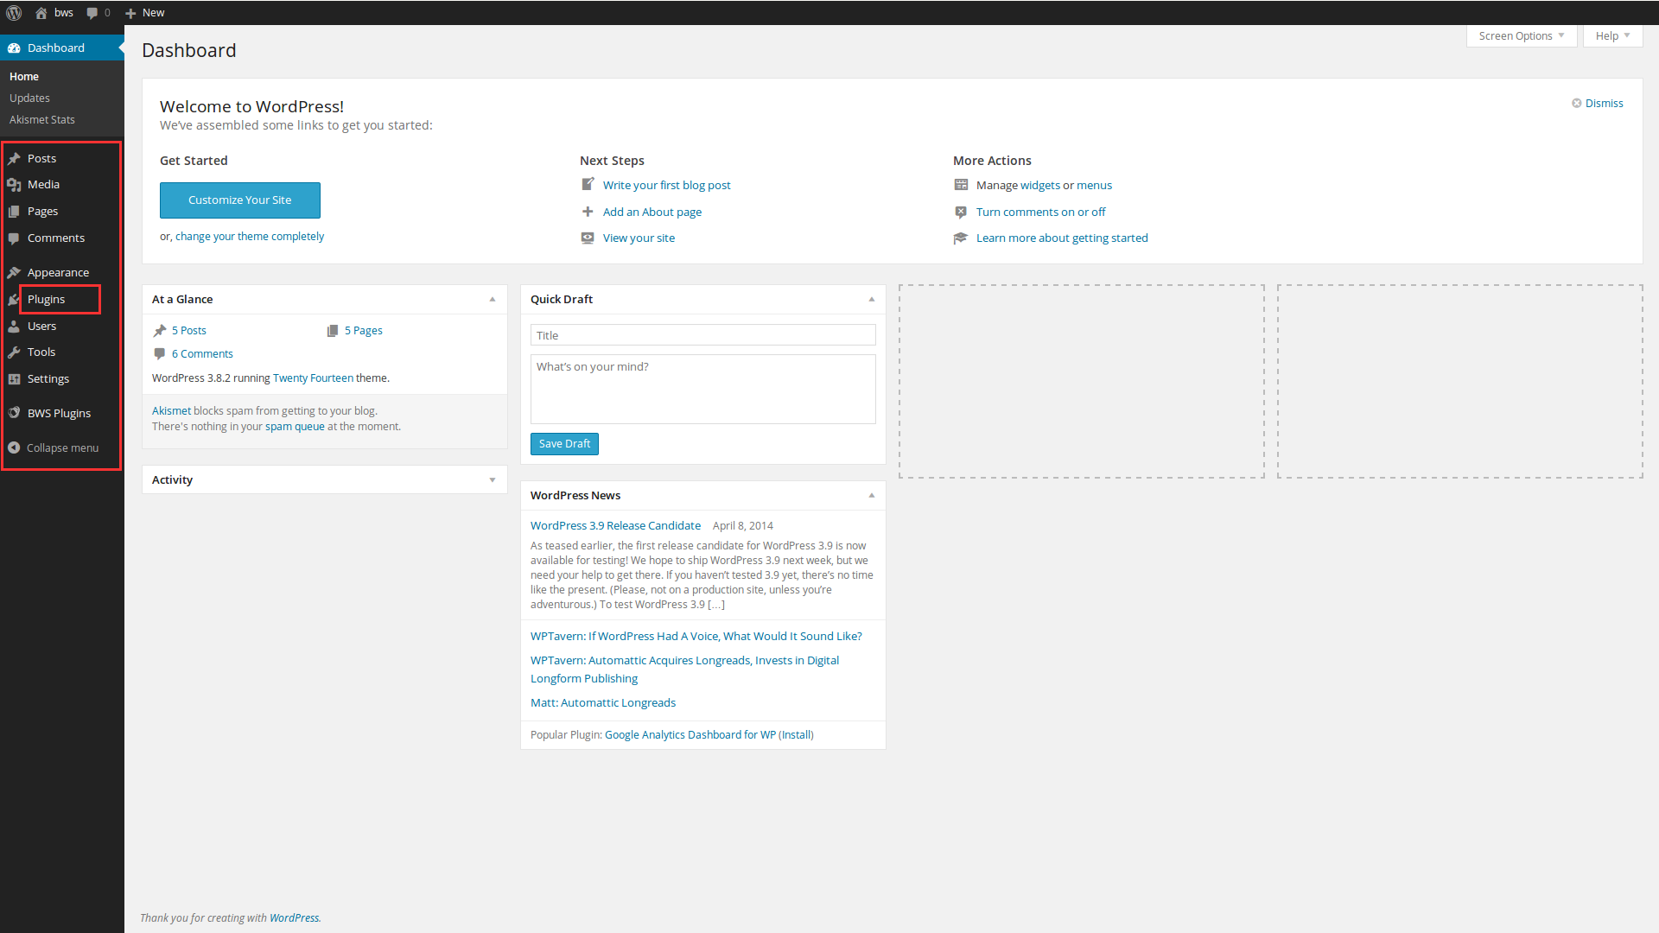Click the Pages sidebar icon
1659x933 pixels.
pos(15,211)
